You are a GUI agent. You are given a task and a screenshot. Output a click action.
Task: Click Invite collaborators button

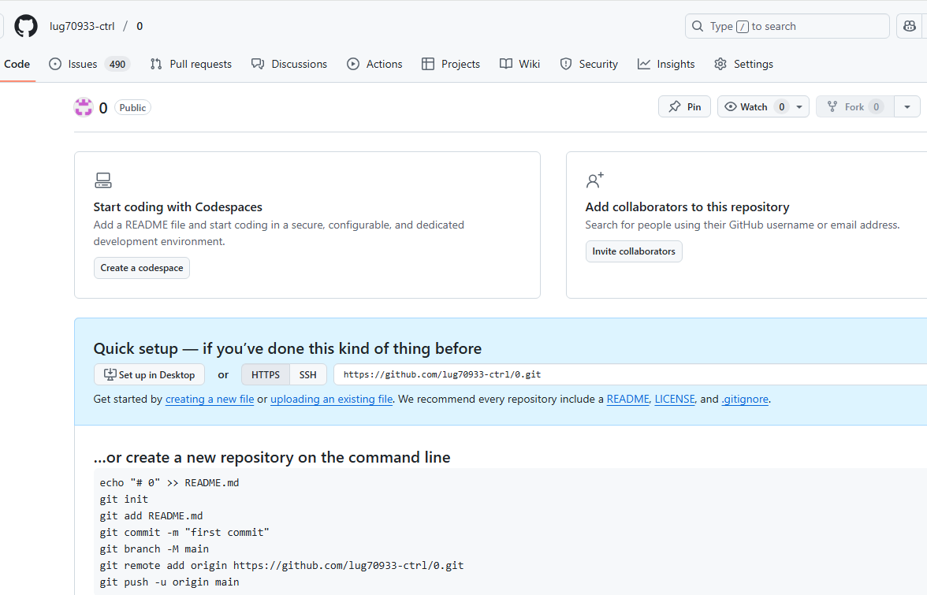(634, 251)
